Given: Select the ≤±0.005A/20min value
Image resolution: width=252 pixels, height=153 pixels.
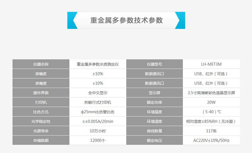Looking at the screenshot, I should point(98,121).
